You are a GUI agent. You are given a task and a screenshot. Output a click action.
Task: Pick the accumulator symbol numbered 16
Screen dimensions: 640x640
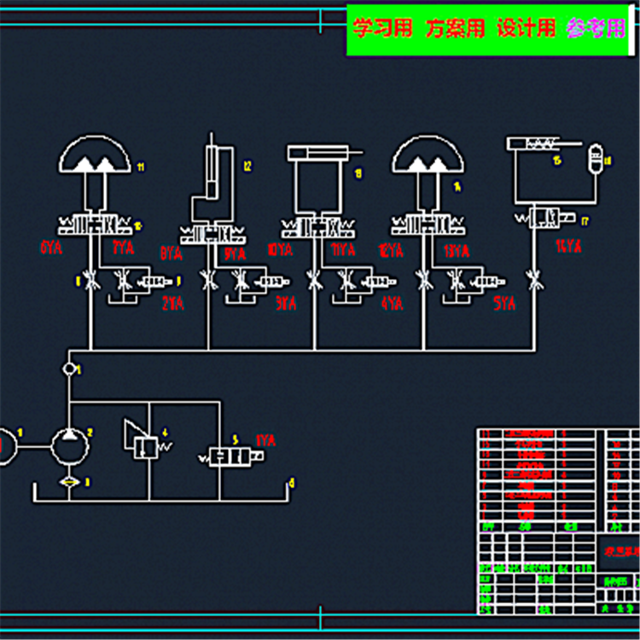click(596, 158)
